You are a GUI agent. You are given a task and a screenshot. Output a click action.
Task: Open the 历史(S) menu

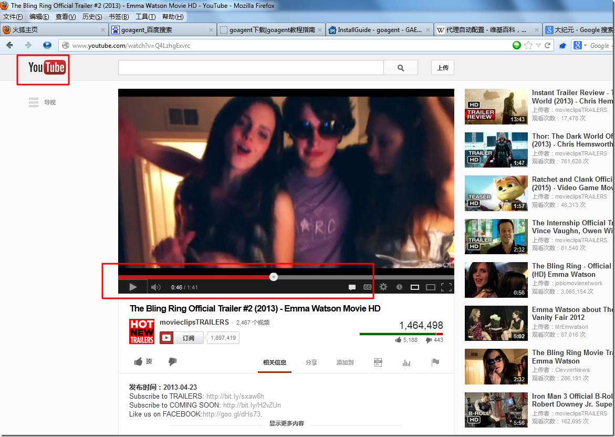(x=92, y=16)
